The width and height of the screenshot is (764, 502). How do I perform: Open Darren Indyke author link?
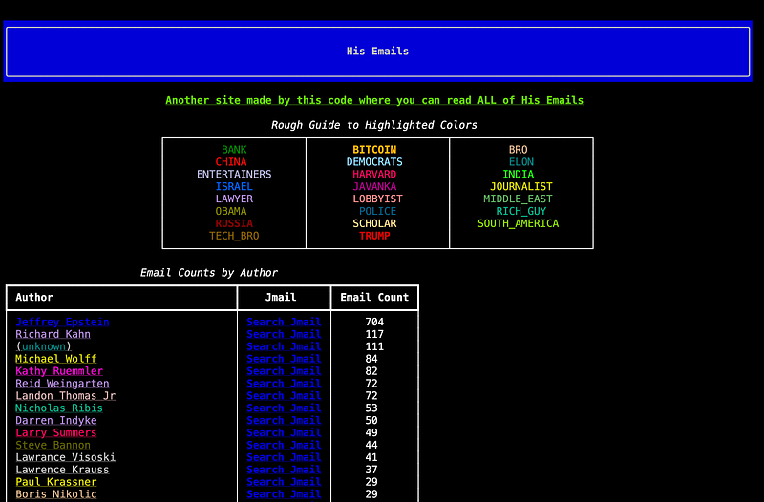(x=56, y=420)
